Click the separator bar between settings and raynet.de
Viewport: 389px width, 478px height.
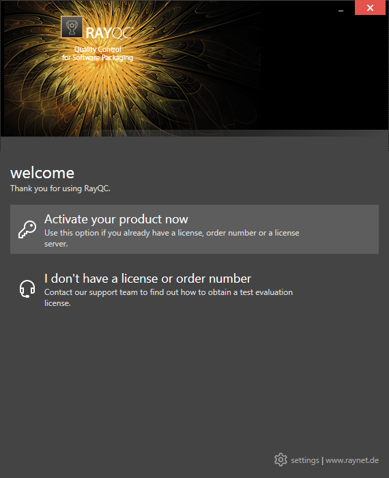tap(322, 460)
